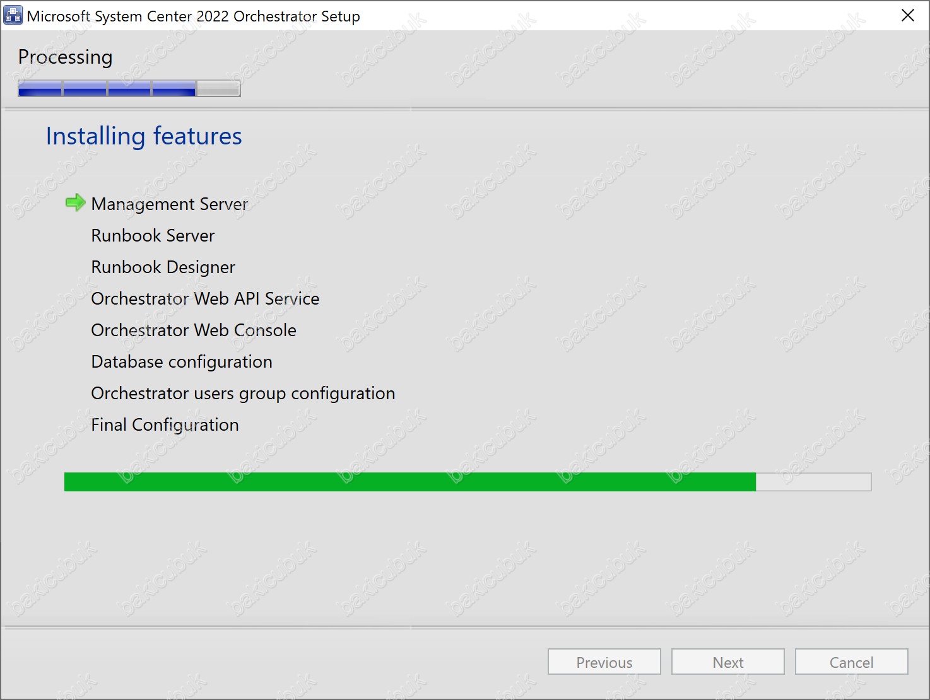The height and width of the screenshot is (700, 930).
Task: Select the Runbook Server feature text
Action: [153, 235]
